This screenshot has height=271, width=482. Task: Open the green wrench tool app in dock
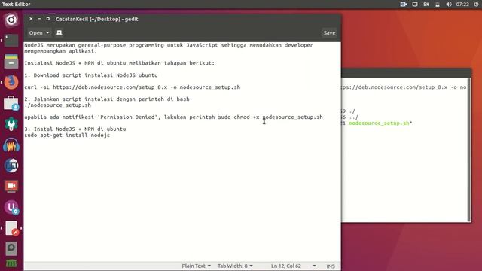click(x=11, y=123)
